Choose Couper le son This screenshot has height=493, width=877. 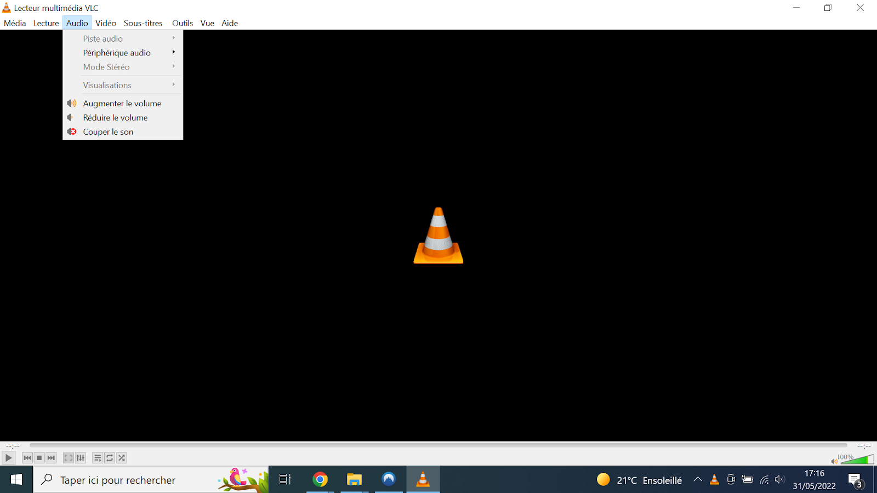[123, 131]
